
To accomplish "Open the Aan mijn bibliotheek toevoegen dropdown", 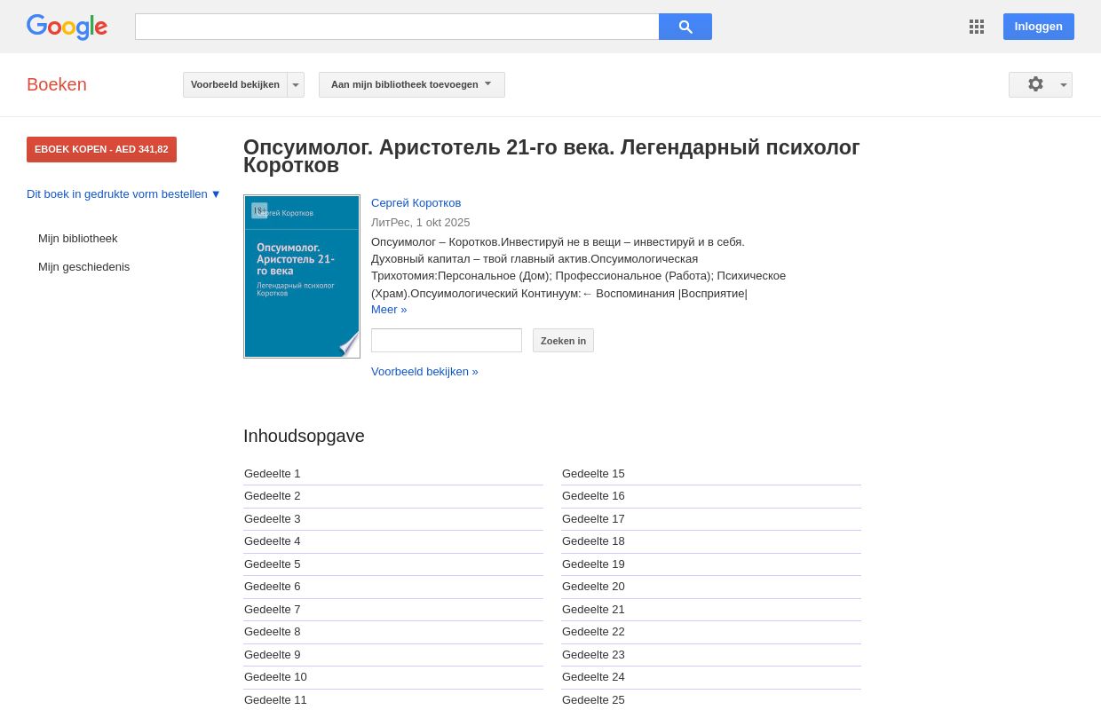I will 411,84.
